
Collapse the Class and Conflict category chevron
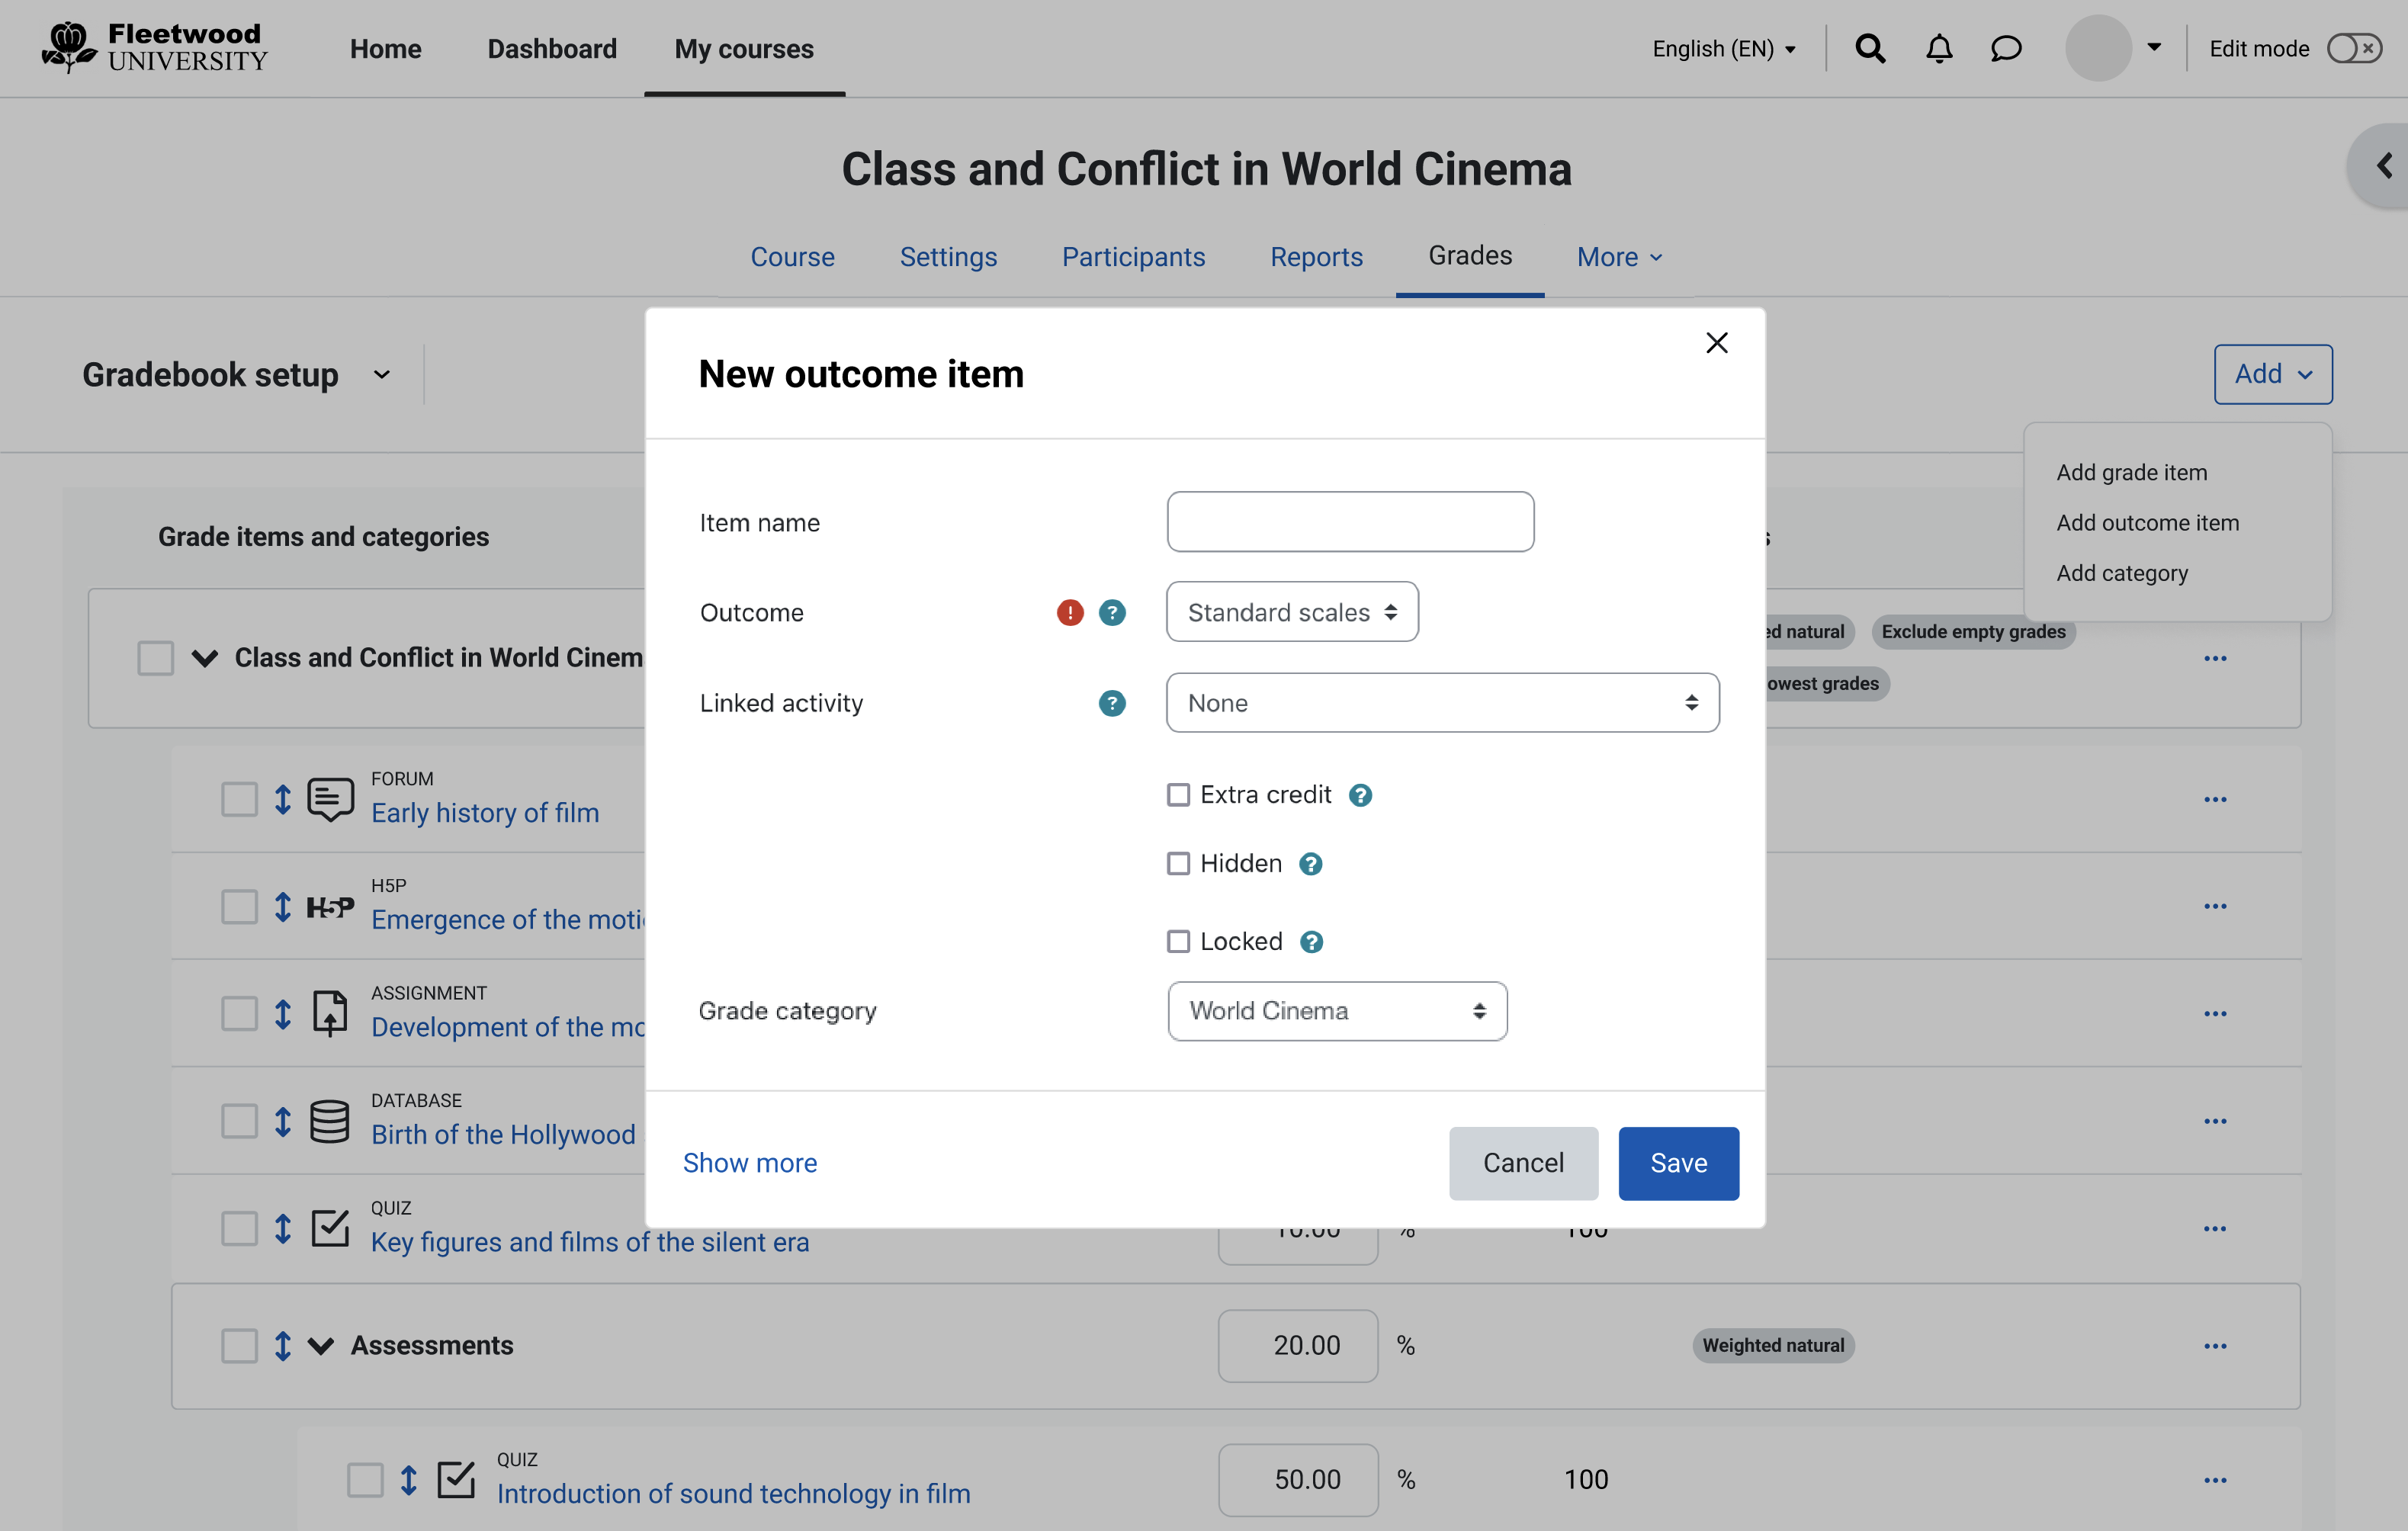(205, 658)
